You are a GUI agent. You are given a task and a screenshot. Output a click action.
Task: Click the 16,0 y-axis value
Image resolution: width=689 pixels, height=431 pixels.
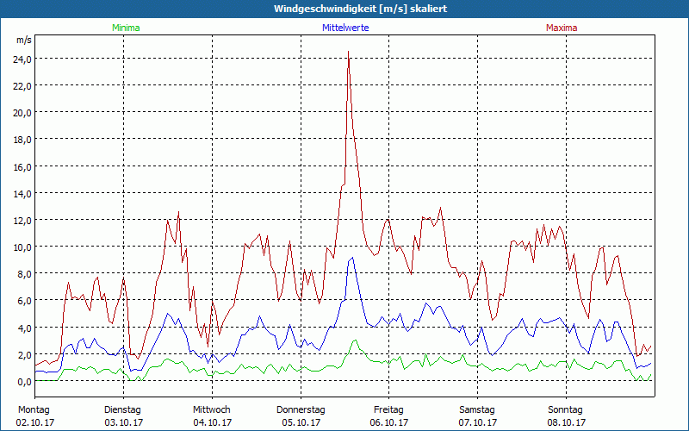[x=22, y=166]
